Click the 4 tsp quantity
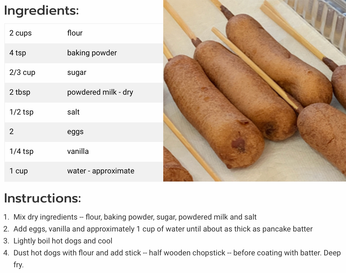 pos(18,53)
